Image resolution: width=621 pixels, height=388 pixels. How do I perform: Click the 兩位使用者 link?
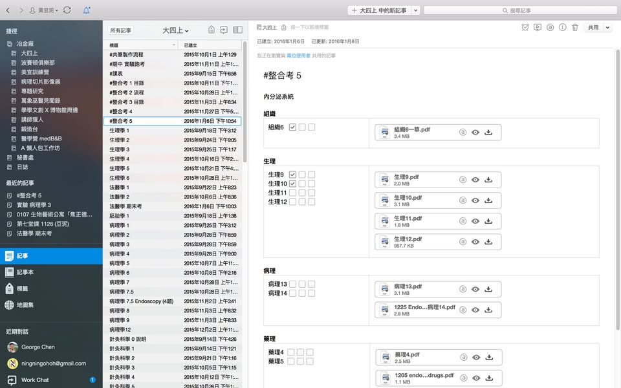[x=298, y=56]
